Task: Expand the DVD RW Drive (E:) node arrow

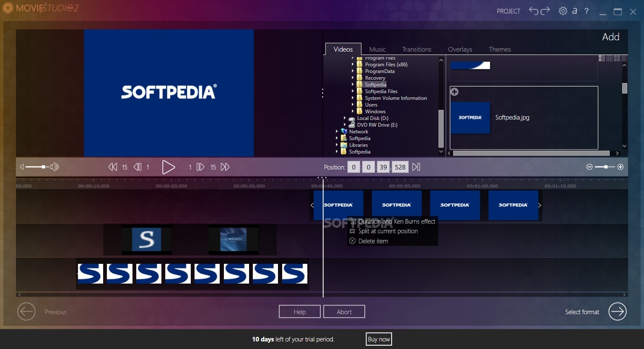Action: point(345,125)
